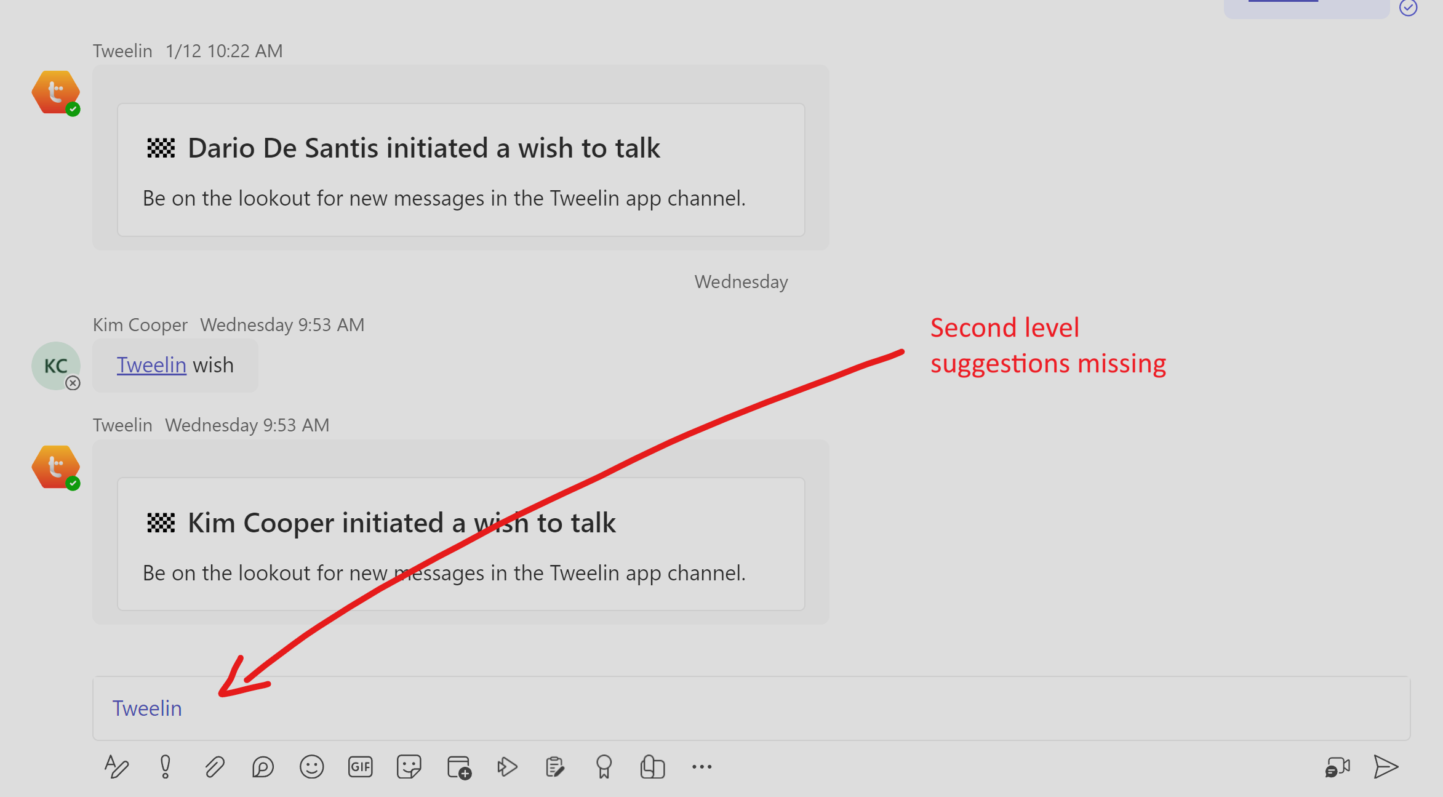Click the Tweelin mention in compose box

(147, 708)
